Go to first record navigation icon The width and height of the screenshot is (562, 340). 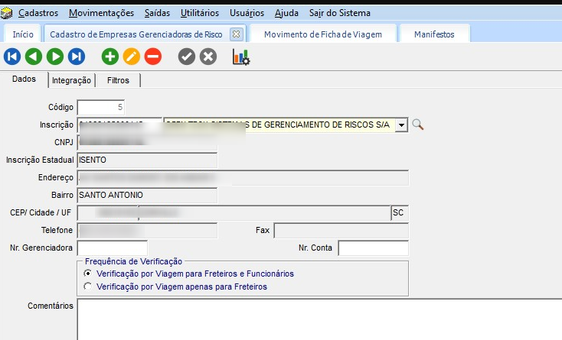(12, 56)
